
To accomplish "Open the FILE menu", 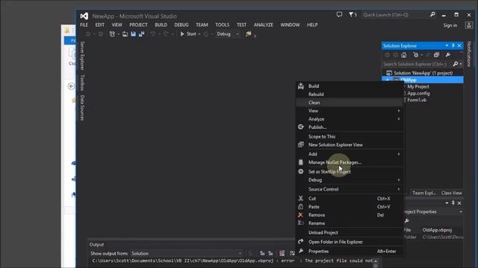I will 84,25.
